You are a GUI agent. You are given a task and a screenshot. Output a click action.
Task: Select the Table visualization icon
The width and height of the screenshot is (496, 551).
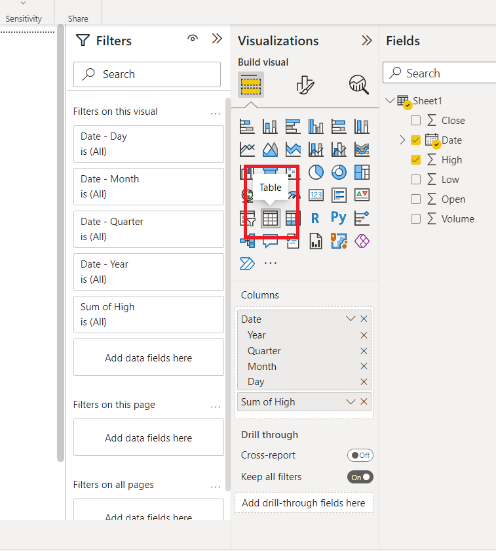pyautogui.click(x=270, y=218)
